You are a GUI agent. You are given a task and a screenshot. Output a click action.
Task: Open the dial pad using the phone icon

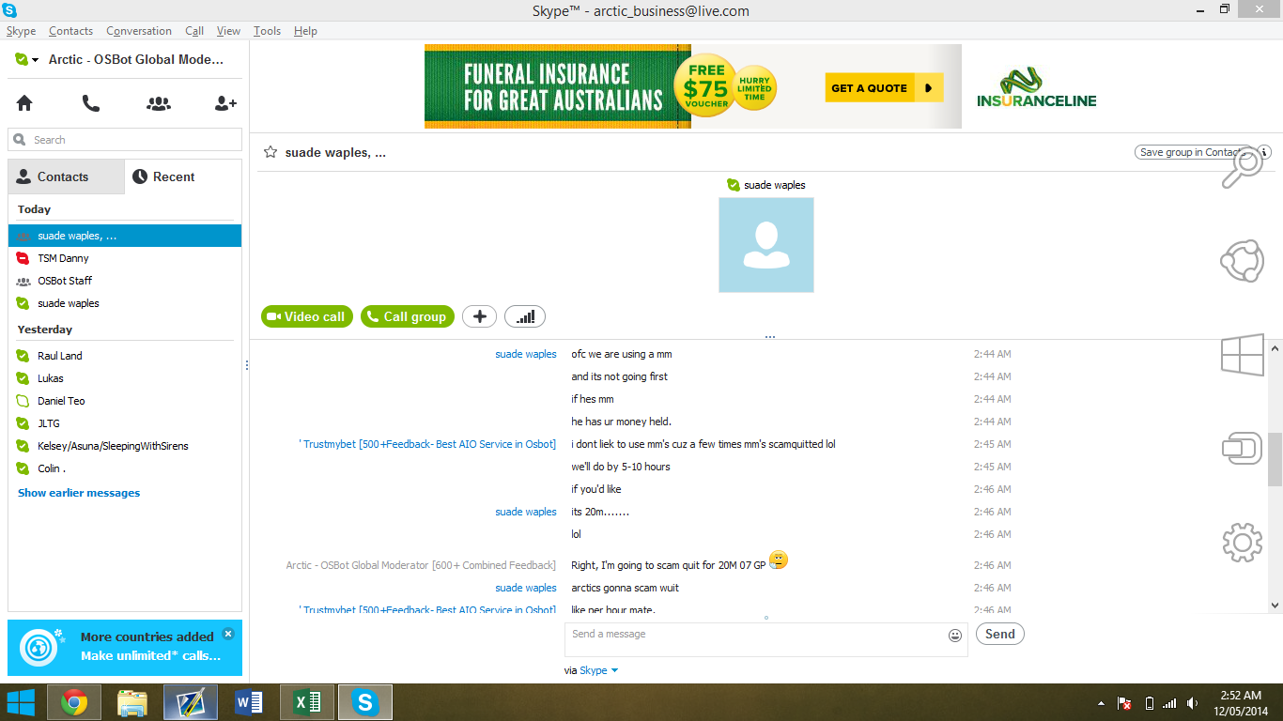90,103
